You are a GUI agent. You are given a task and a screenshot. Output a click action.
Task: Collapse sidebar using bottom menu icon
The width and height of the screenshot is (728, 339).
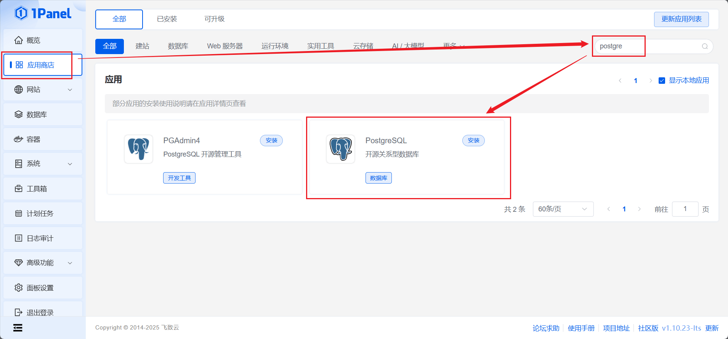[18, 328]
